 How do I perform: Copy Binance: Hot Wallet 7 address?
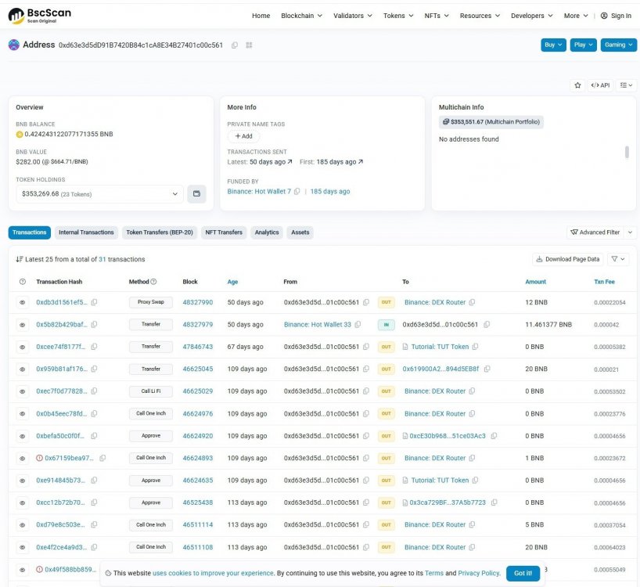point(297,192)
